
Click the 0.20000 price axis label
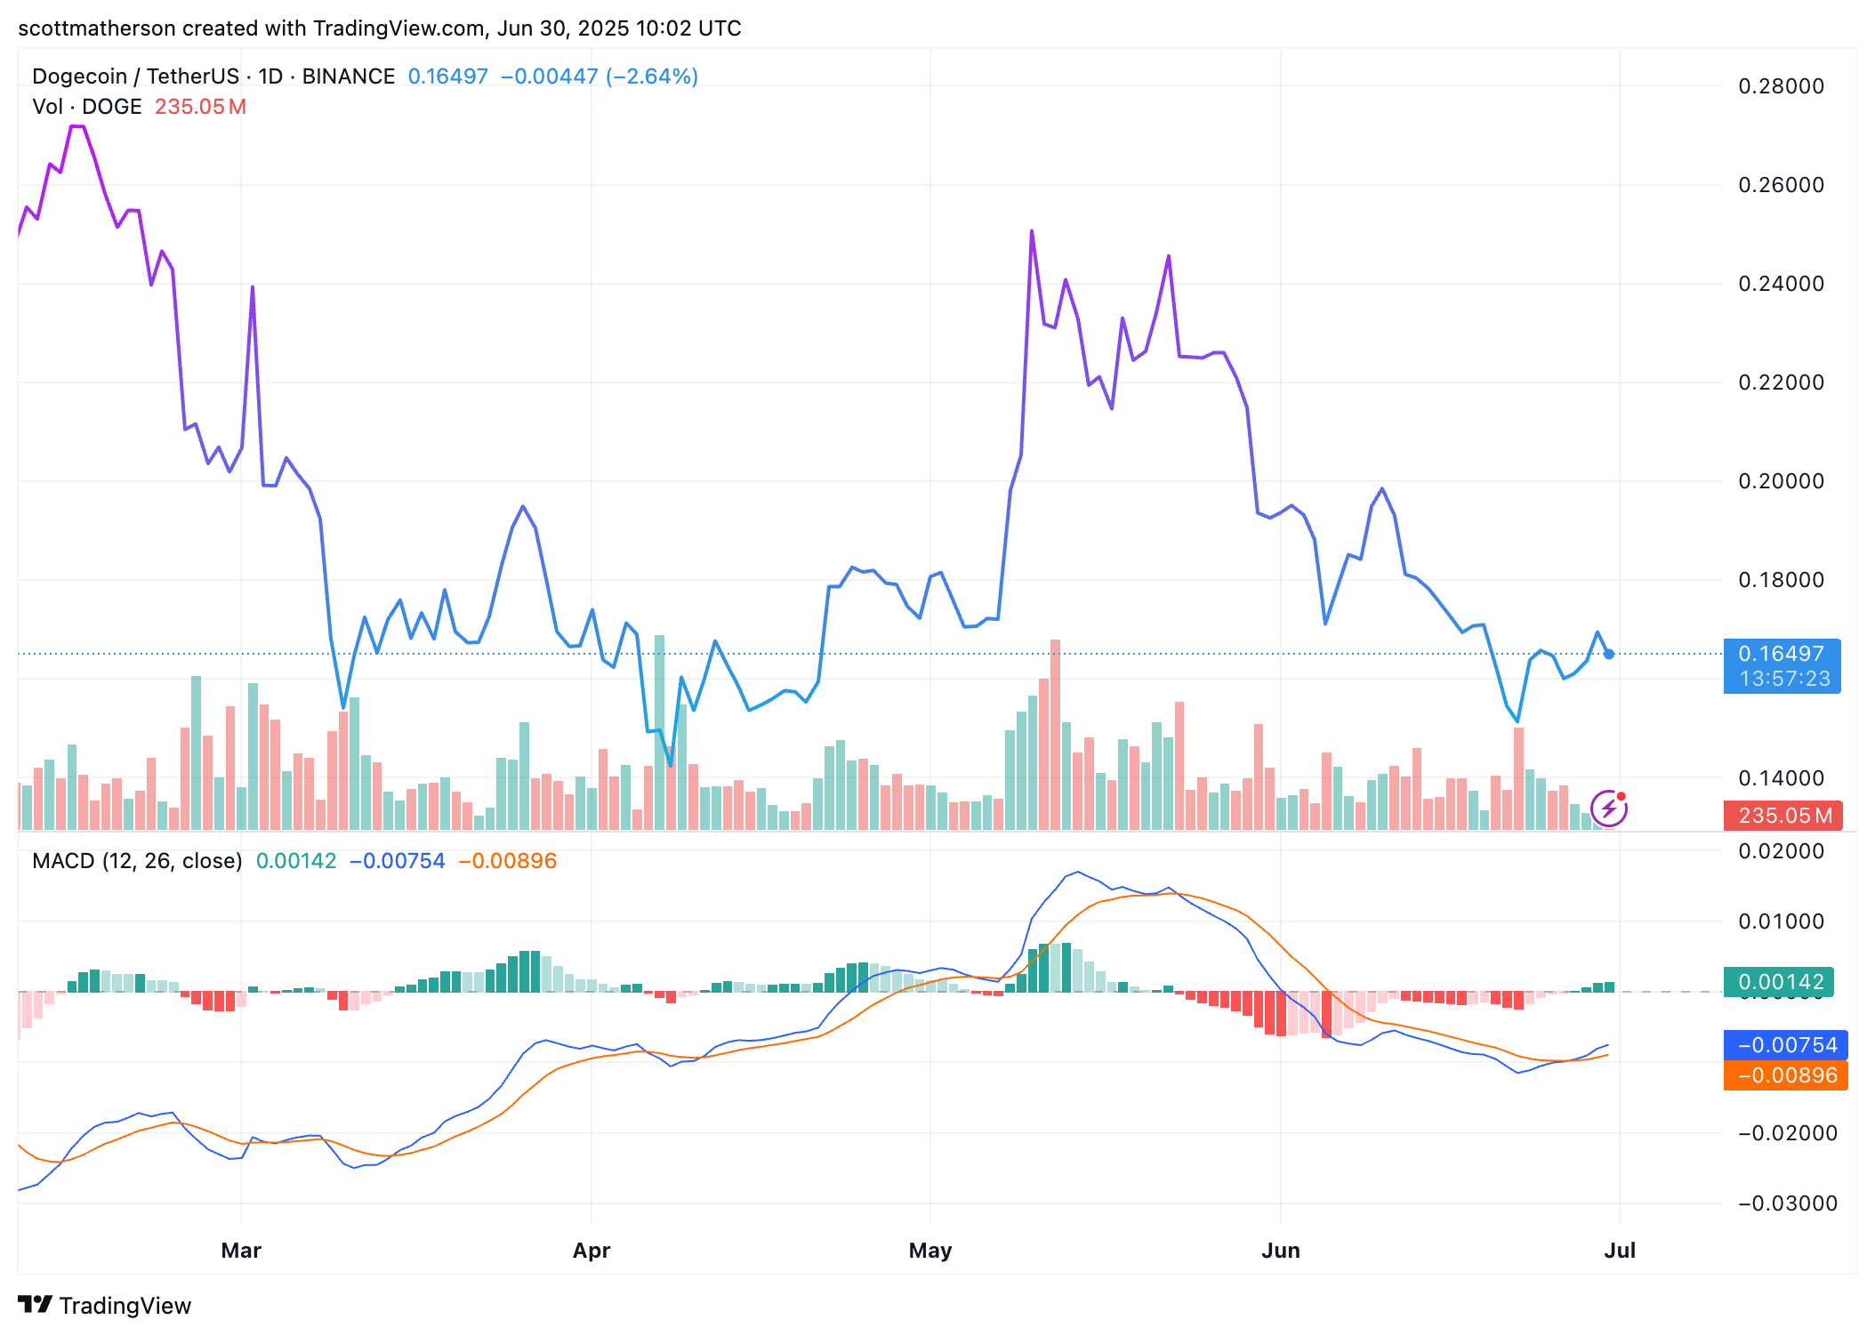coord(1781,481)
